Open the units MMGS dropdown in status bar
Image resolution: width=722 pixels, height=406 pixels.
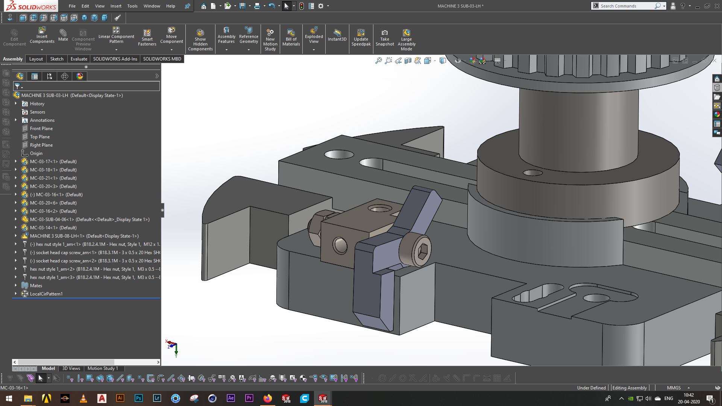[689, 388]
